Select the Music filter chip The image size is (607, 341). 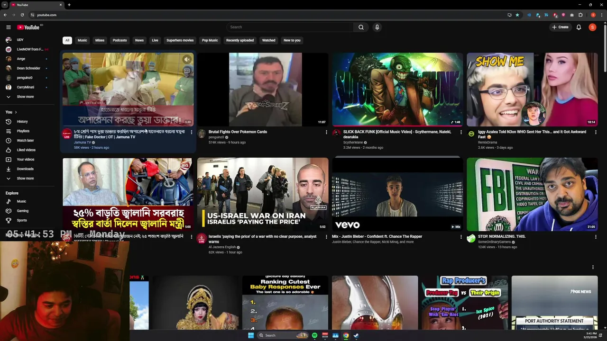coord(83,40)
